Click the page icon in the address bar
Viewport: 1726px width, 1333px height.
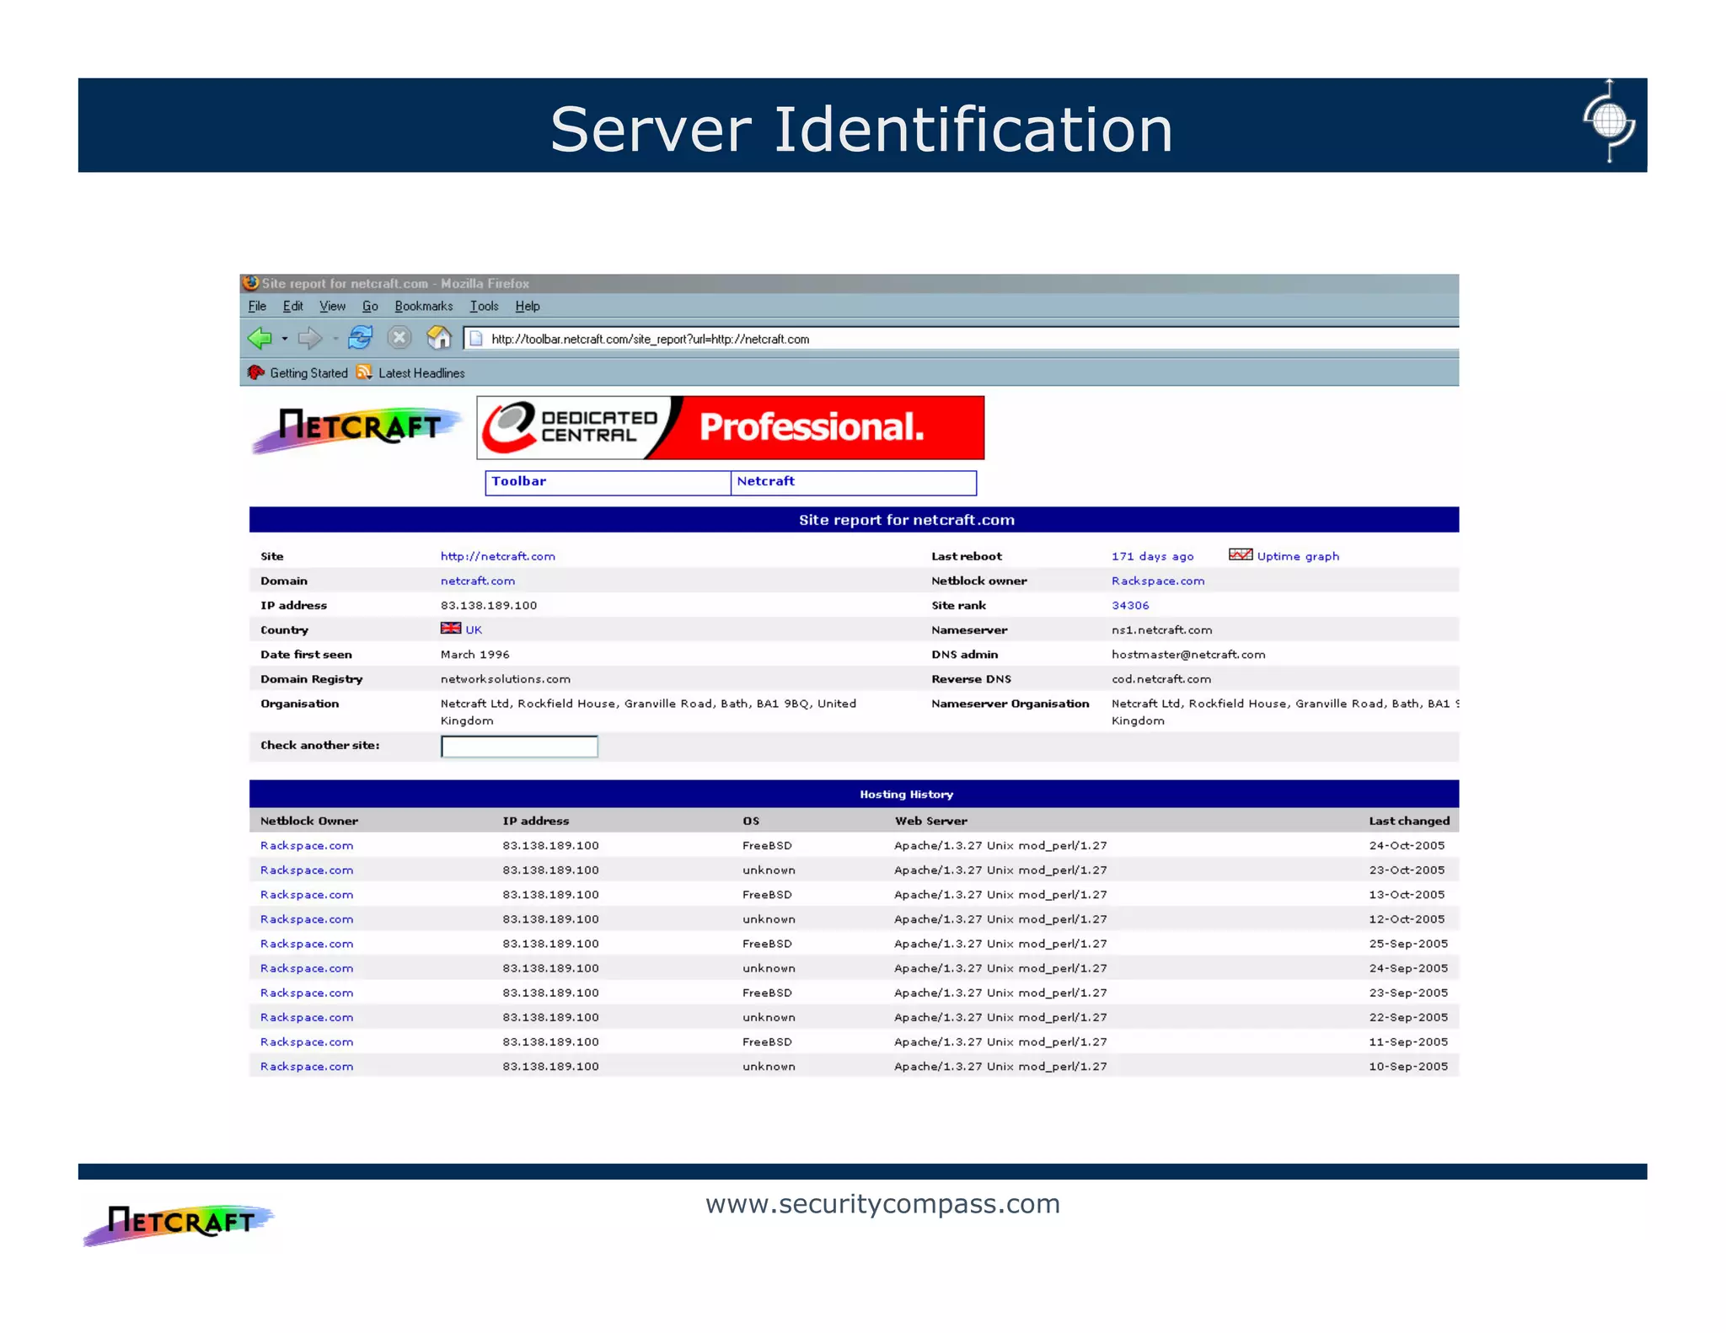tap(476, 339)
